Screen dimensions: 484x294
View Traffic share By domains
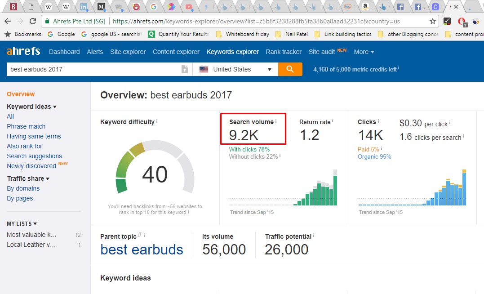pyautogui.click(x=23, y=188)
